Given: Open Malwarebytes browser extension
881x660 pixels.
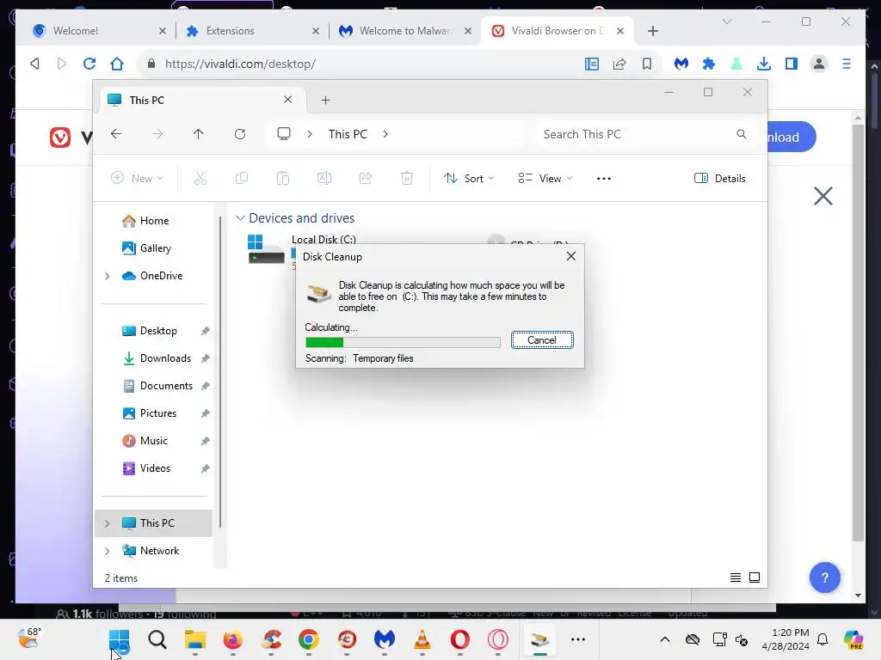Looking at the screenshot, I should click(681, 64).
